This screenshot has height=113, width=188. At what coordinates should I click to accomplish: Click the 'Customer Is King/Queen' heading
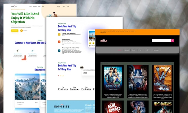30,43
